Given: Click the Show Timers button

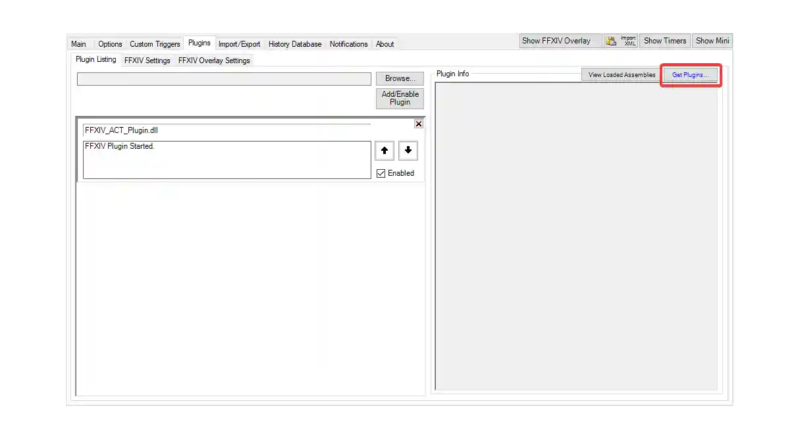Looking at the screenshot, I should pyautogui.click(x=664, y=40).
